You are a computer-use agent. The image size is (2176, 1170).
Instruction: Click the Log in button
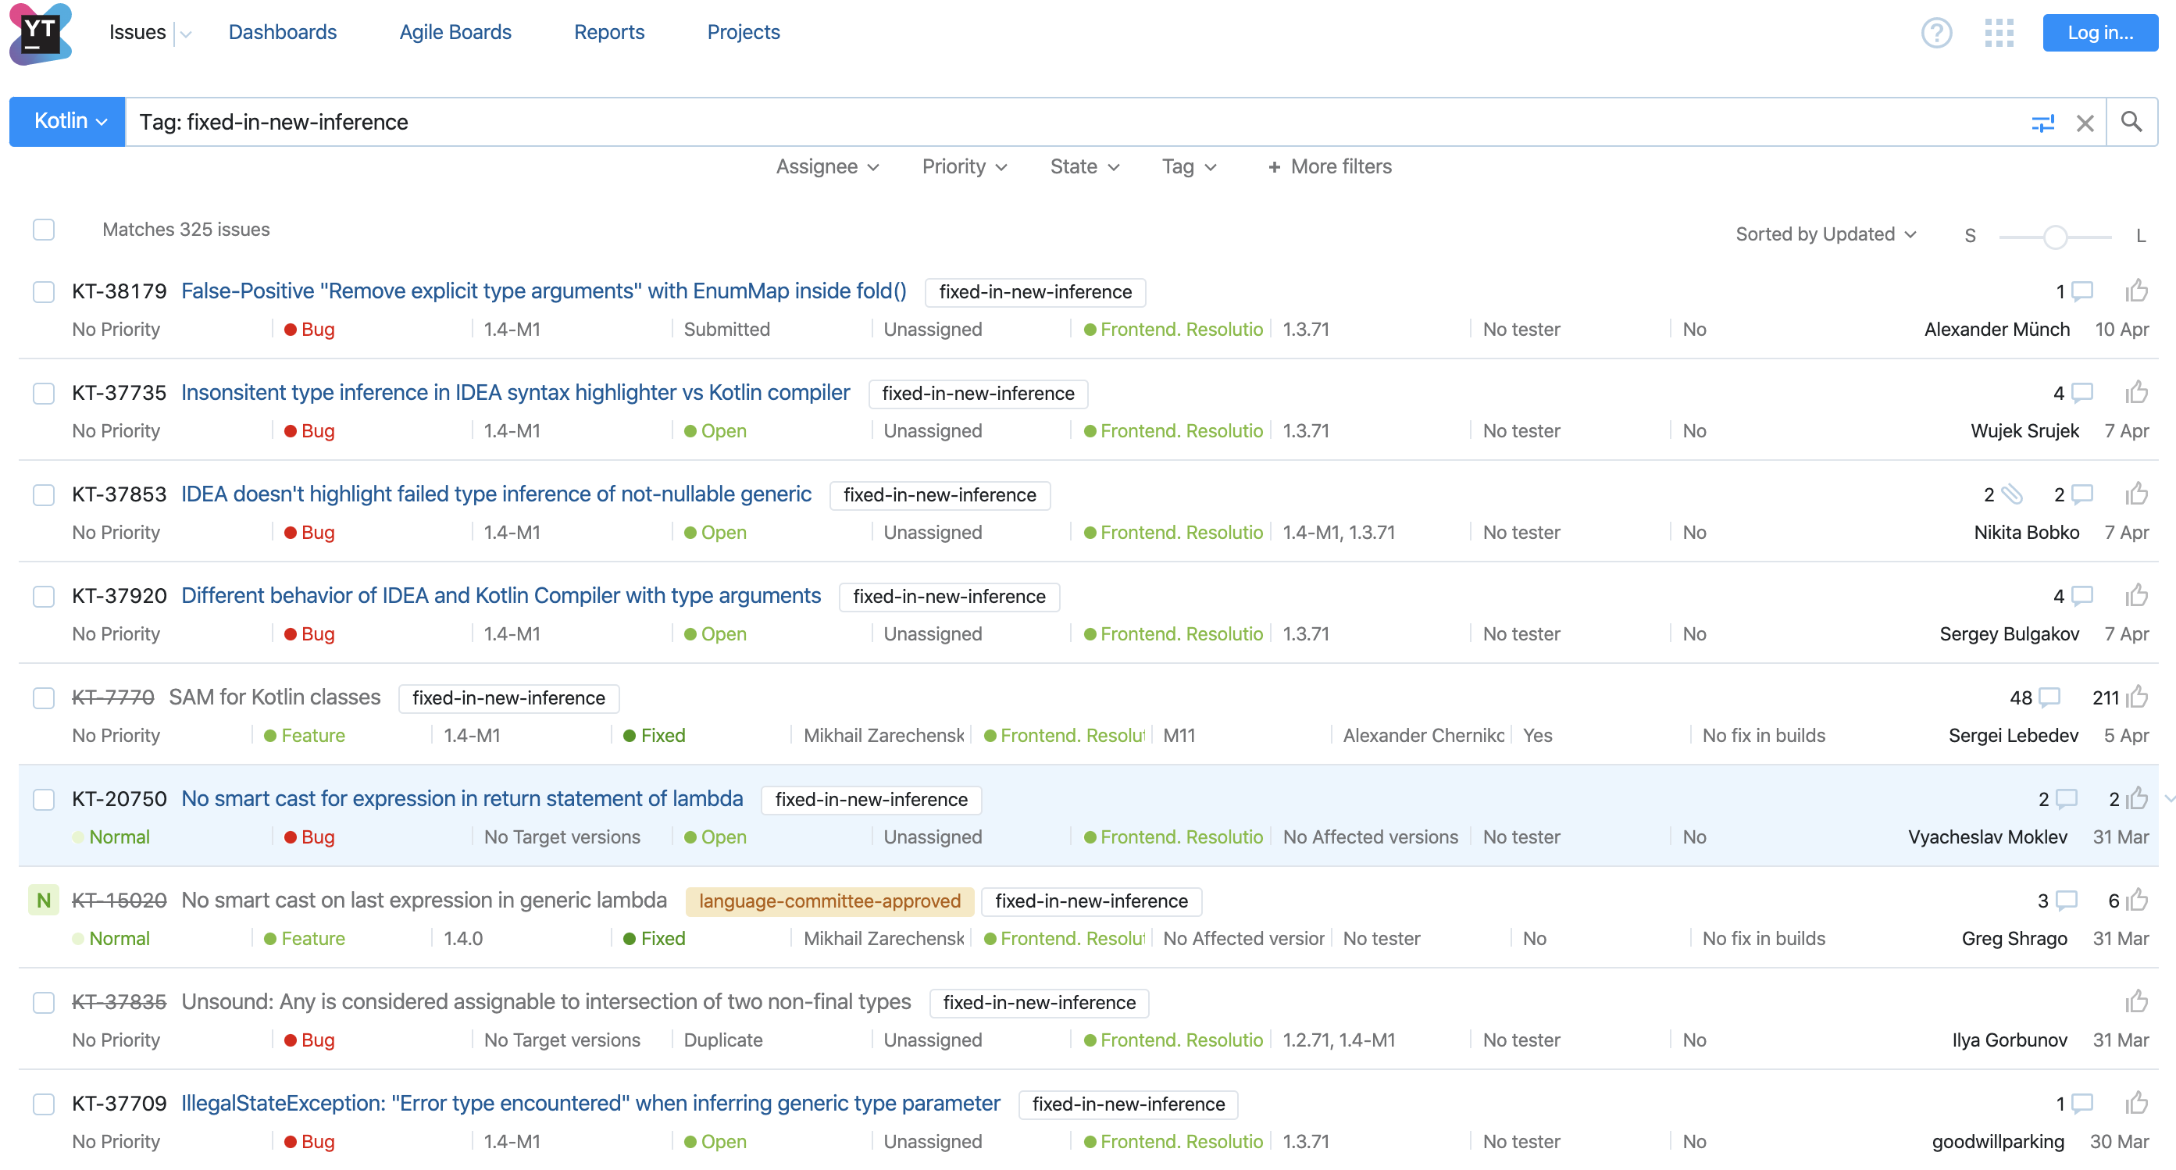[x=2099, y=33]
